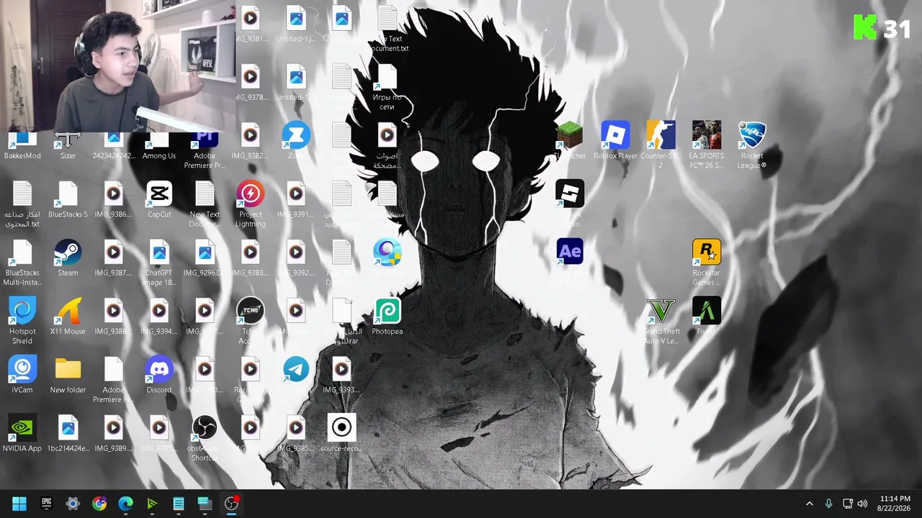Open the Counter-Strike 2 shortcut
This screenshot has height=518, width=922.
661,146
